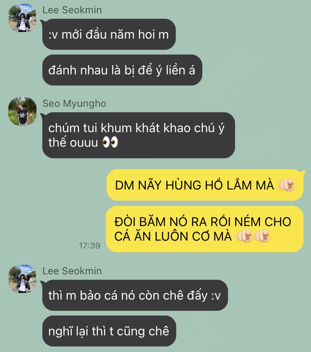Select the 'nghĩ lại thì t cũng chê' message
311x352 pixels.
pyautogui.click(x=109, y=331)
